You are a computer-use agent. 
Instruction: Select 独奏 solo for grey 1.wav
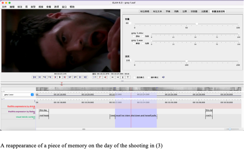click(x=143, y=44)
